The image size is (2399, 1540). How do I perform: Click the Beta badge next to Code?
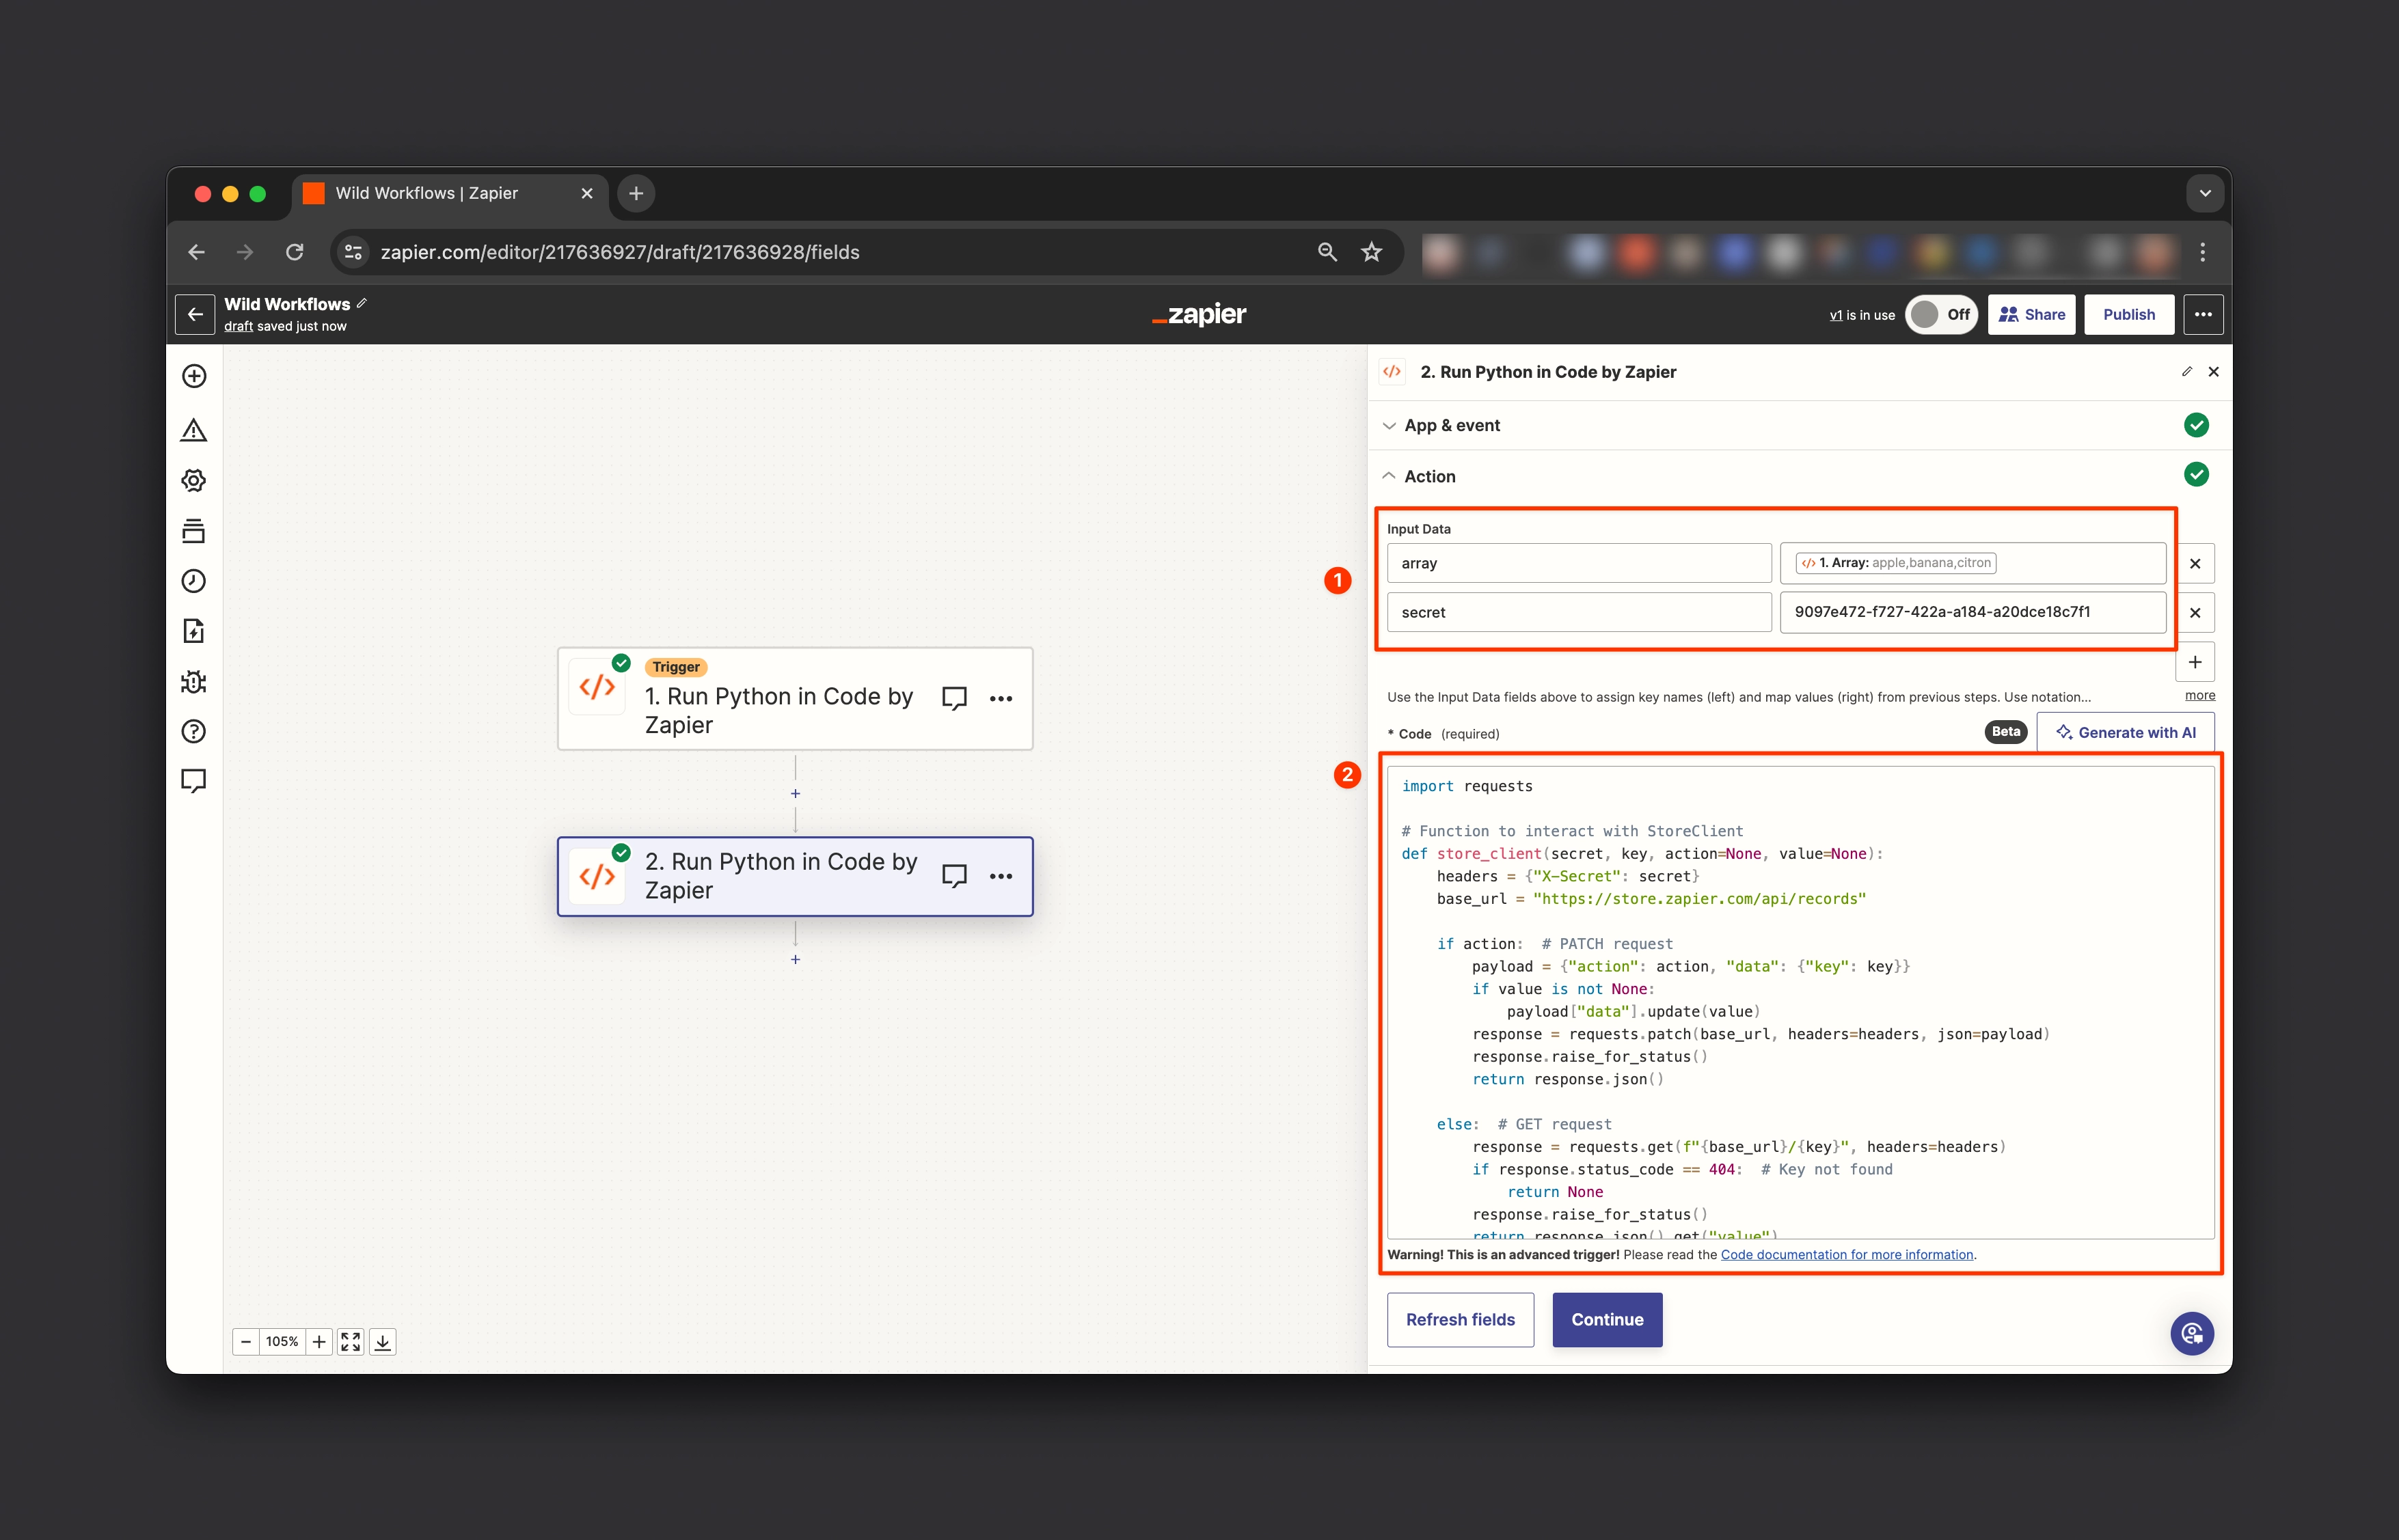pyautogui.click(x=2006, y=732)
